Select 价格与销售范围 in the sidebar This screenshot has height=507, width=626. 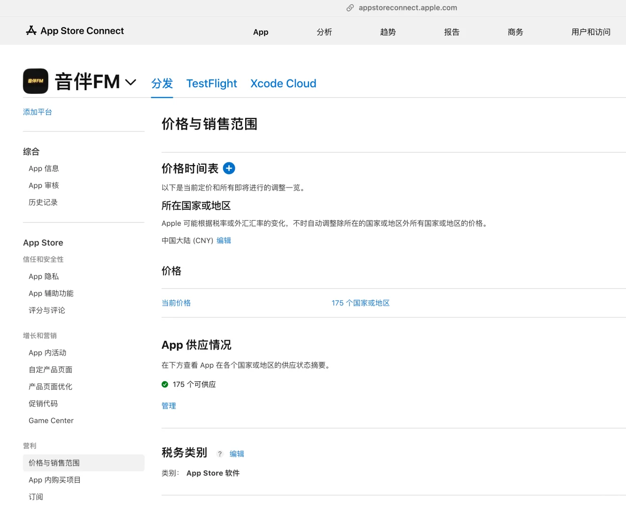(x=53, y=463)
